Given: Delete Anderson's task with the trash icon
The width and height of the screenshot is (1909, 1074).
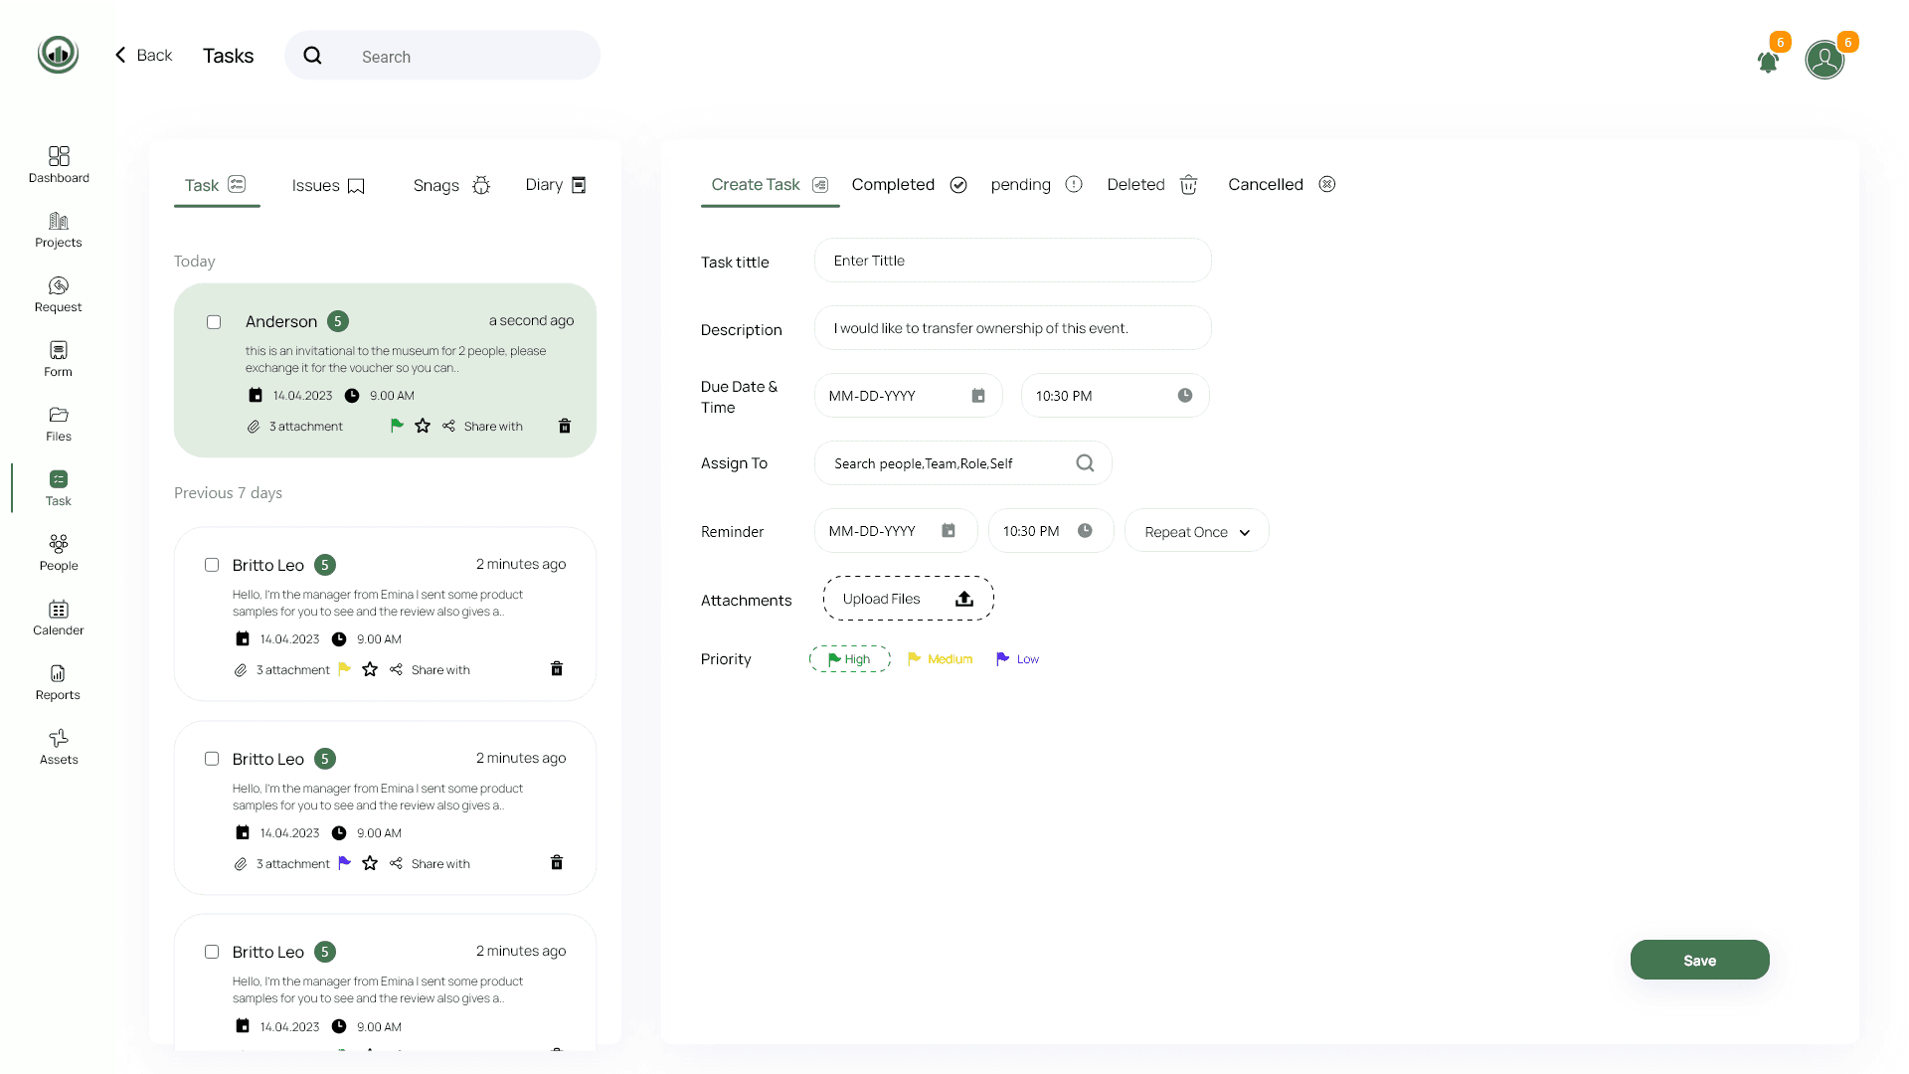Looking at the screenshot, I should click(x=565, y=426).
